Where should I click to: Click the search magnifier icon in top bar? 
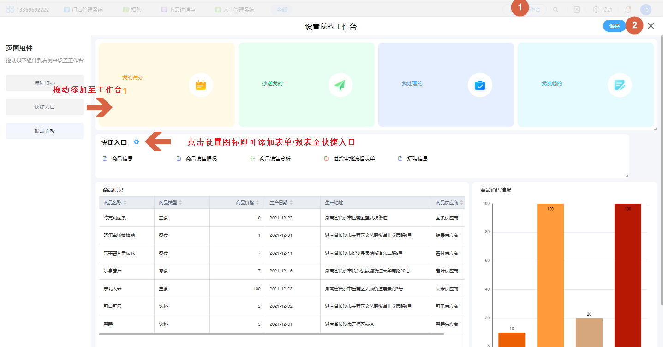coord(556,9)
